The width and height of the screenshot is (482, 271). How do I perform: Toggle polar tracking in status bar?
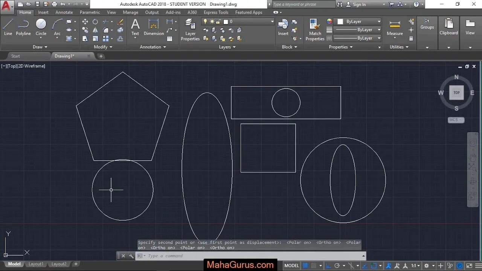click(337, 265)
